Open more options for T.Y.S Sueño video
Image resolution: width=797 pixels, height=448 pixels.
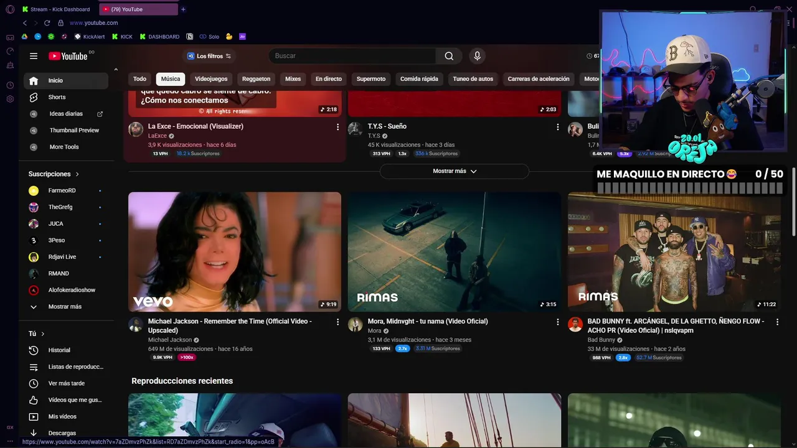pos(558,127)
